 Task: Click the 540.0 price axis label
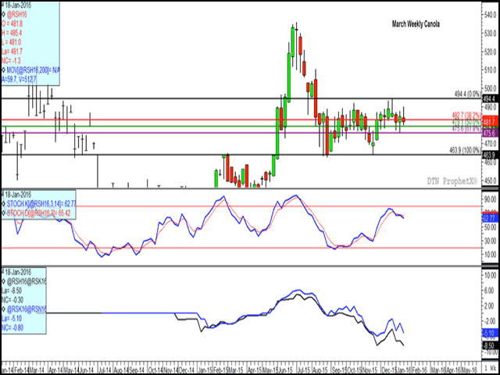coord(491,15)
